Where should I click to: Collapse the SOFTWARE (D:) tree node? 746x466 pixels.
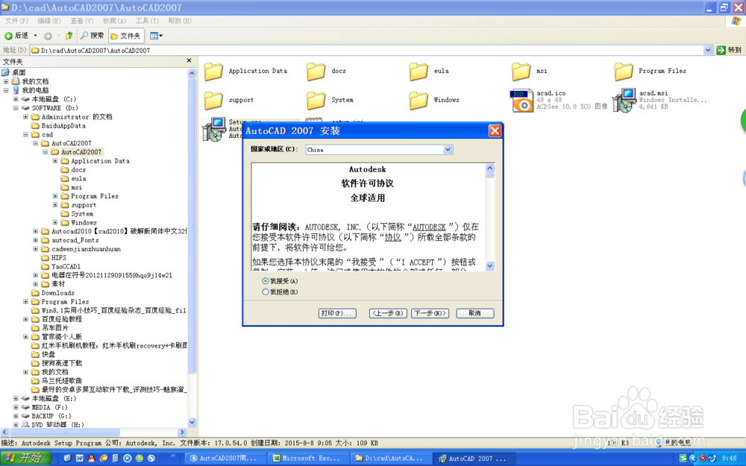click(16, 108)
